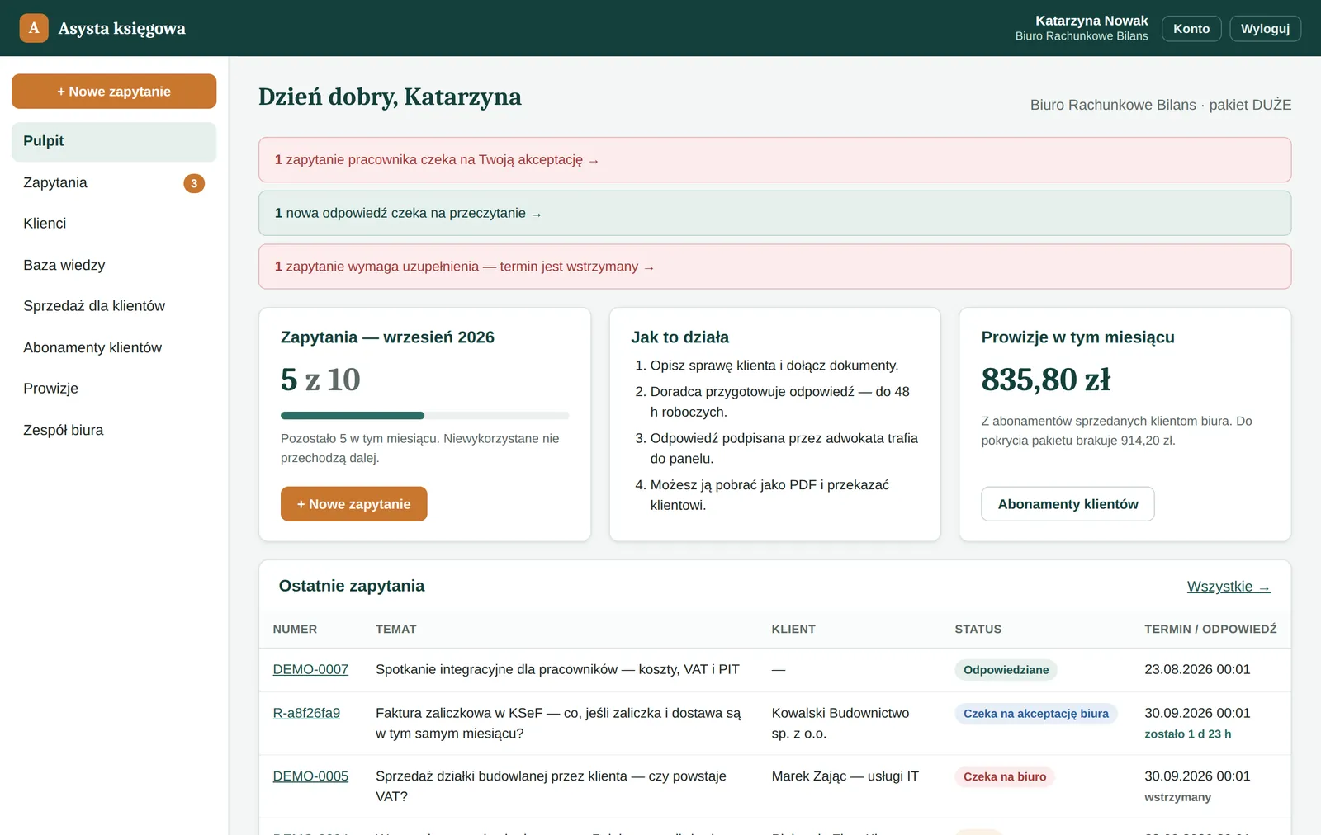Click '+ Nowe zapytanie' in the Zapytania card

tap(353, 504)
